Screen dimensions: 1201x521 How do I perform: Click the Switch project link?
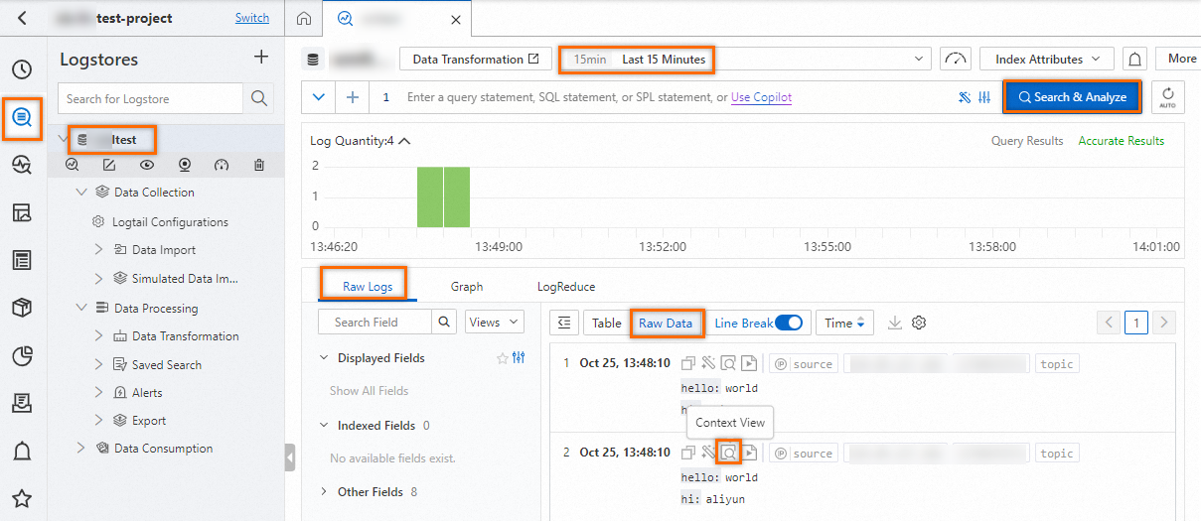(x=252, y=18)
